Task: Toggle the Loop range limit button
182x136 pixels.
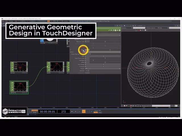Action: 96,112
